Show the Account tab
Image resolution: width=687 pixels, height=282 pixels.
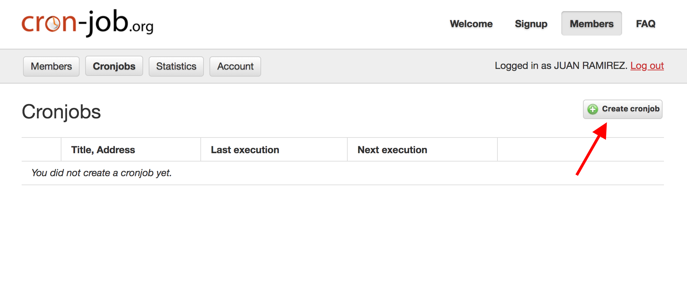point(235,66)
